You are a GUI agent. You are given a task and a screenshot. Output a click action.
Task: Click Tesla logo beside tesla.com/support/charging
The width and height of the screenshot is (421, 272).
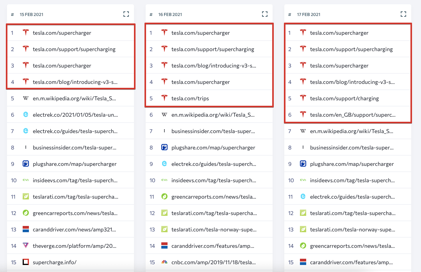point(303,98)
